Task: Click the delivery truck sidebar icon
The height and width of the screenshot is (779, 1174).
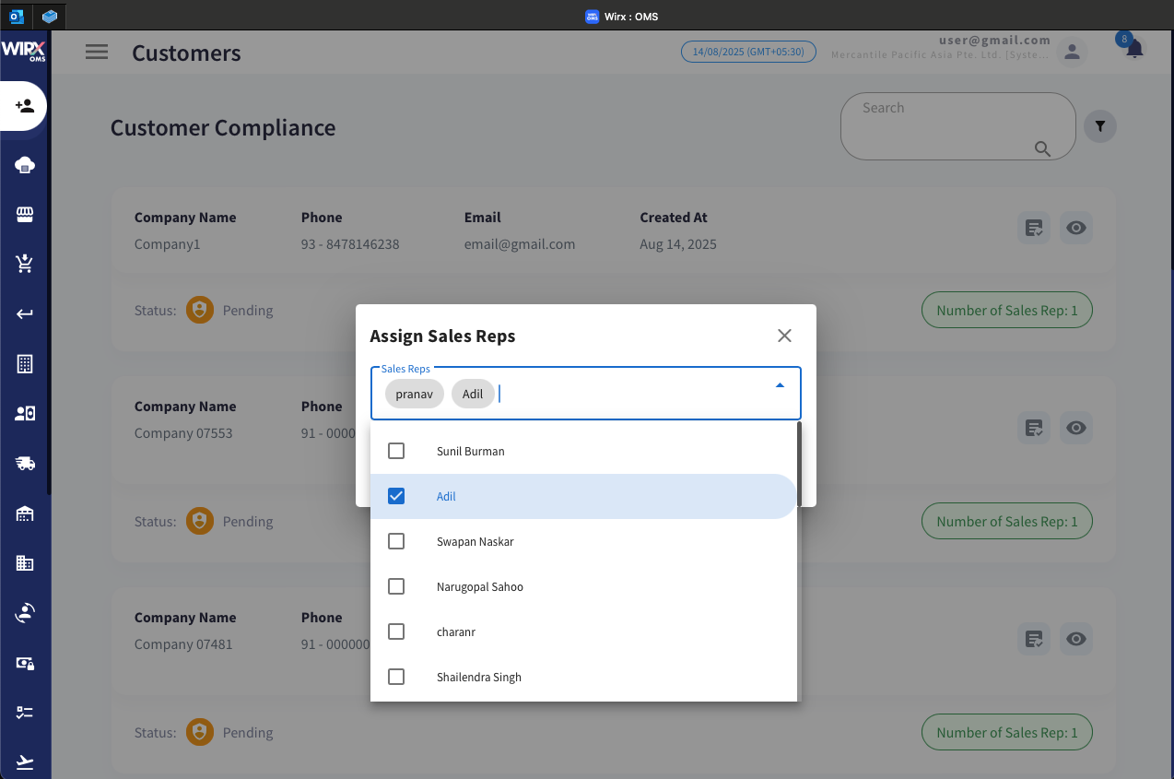Action: (25, 464)
